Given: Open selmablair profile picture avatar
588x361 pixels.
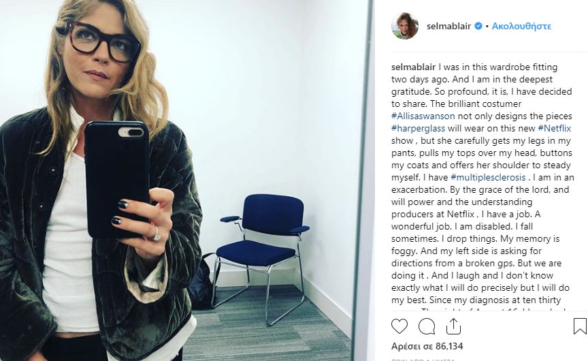Looking at the screenshot, I should [x=405, y=26].
